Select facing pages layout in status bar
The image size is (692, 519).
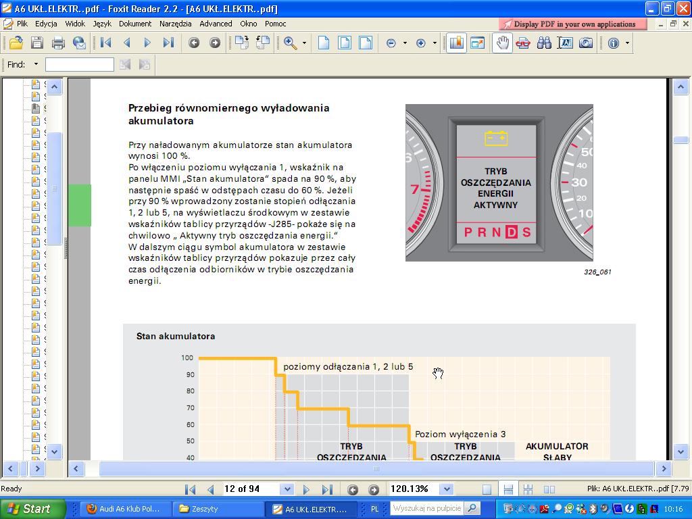point(549,489)
